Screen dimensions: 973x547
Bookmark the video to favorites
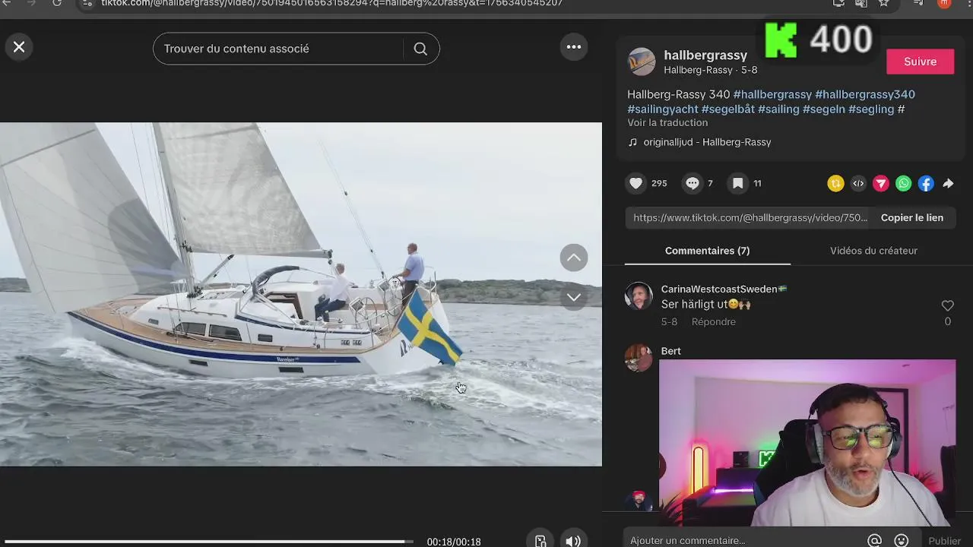pos(737,183)
